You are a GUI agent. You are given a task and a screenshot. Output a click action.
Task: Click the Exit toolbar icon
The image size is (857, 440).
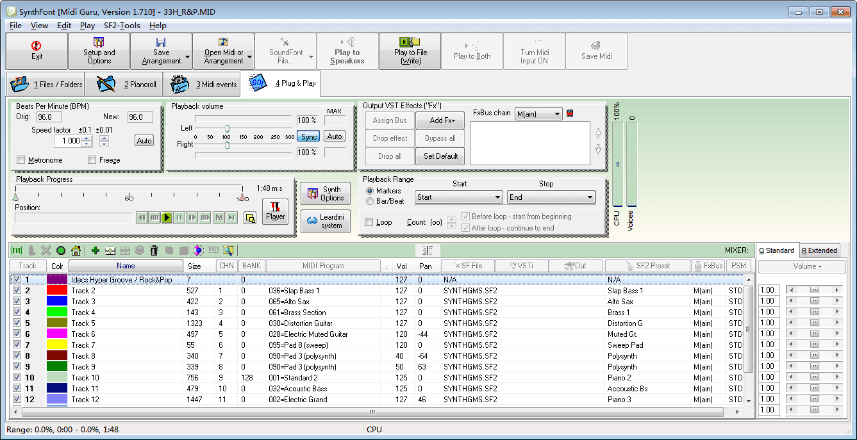[37, 51]
